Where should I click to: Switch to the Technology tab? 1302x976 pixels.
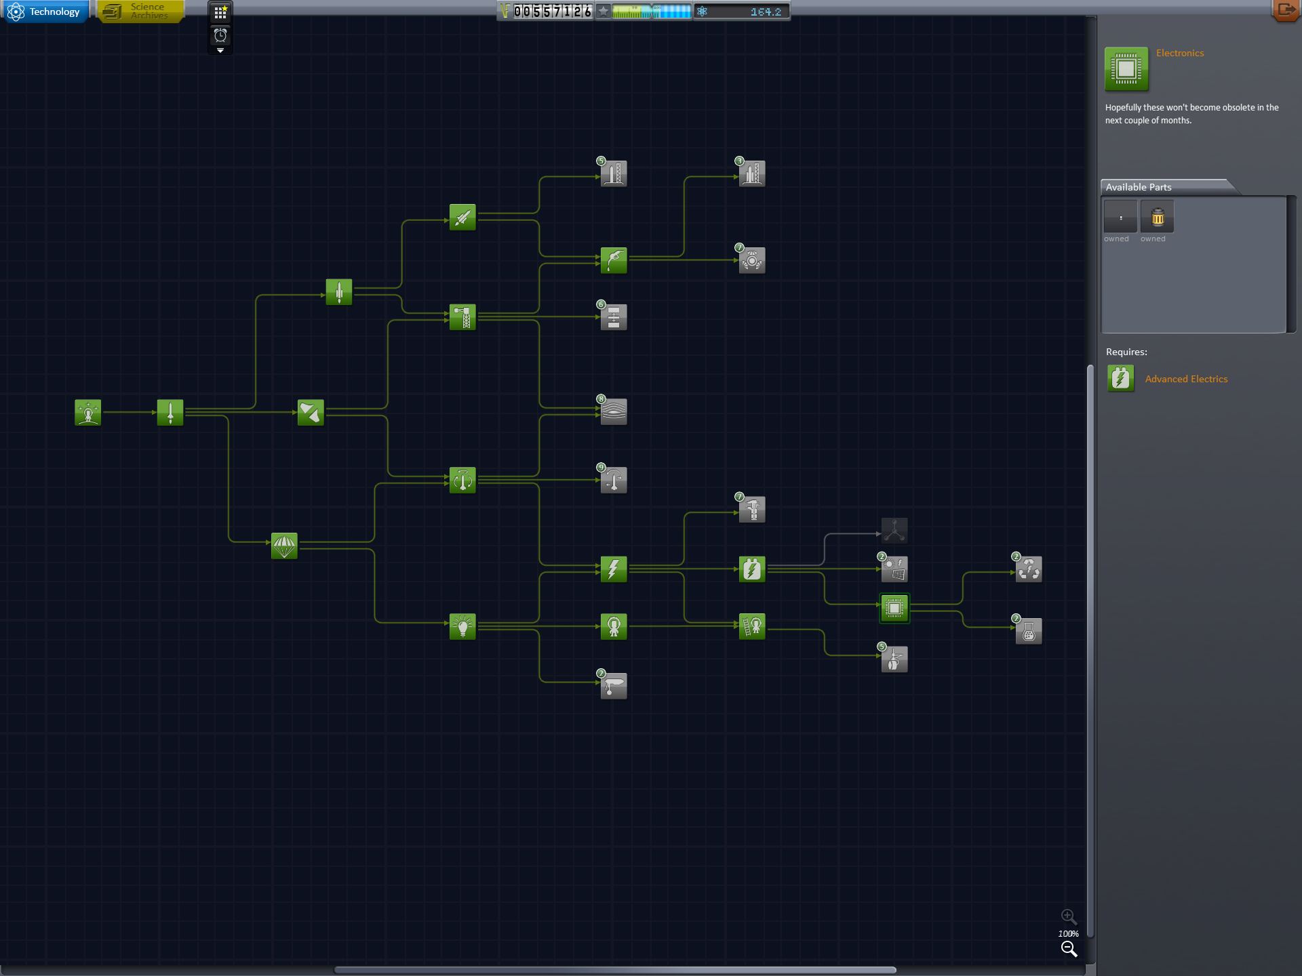point(45,12)
